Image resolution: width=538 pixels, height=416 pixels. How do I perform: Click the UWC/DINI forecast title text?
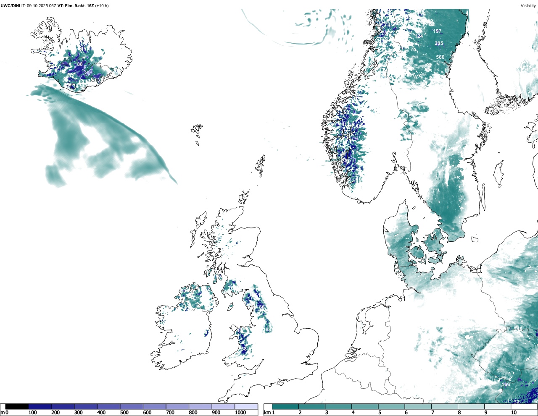pos(55,6)
